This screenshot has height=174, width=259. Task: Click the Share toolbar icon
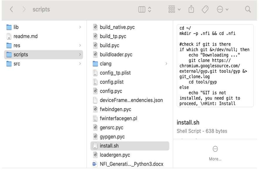(x=191, y=9)
